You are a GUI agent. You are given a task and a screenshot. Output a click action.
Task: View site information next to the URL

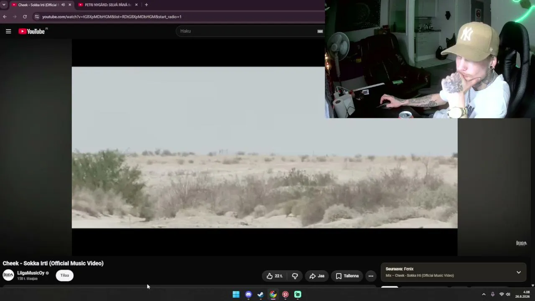(x=37, y=17)
